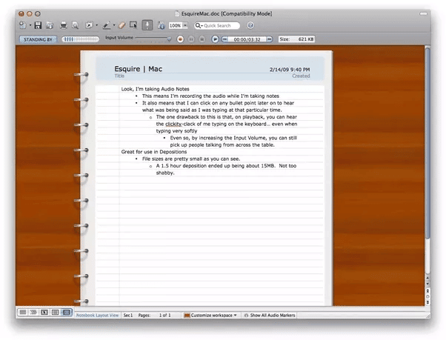
Task: Click the Stop audio button
Action: (x=202, y=39)
